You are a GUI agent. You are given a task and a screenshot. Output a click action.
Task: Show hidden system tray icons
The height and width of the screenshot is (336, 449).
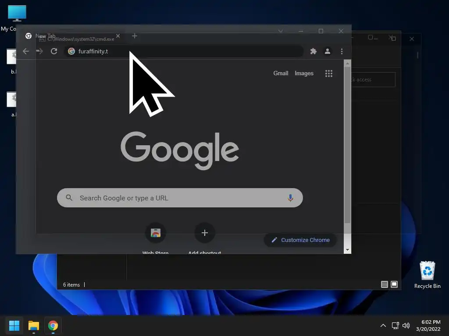[383, 325]
